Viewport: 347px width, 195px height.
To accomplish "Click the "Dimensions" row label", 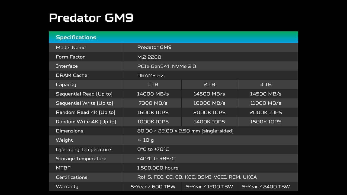I will tap(69, 131).
